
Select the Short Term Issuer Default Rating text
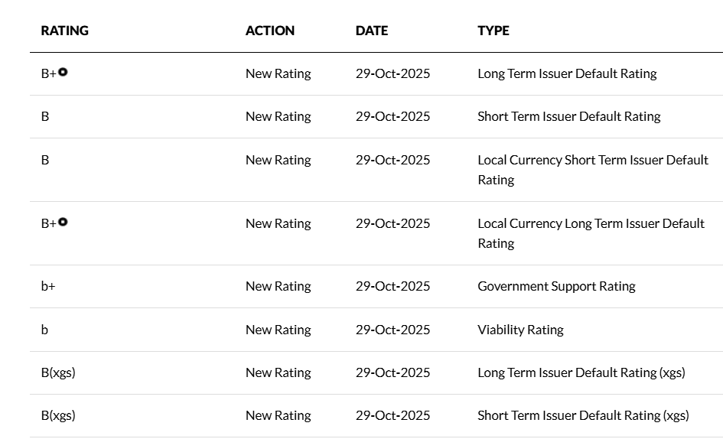coord(568,116)
